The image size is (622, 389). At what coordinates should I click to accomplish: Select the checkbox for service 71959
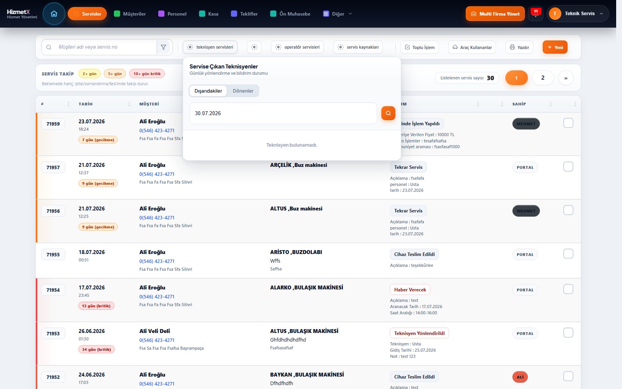(x=568, y=123)
